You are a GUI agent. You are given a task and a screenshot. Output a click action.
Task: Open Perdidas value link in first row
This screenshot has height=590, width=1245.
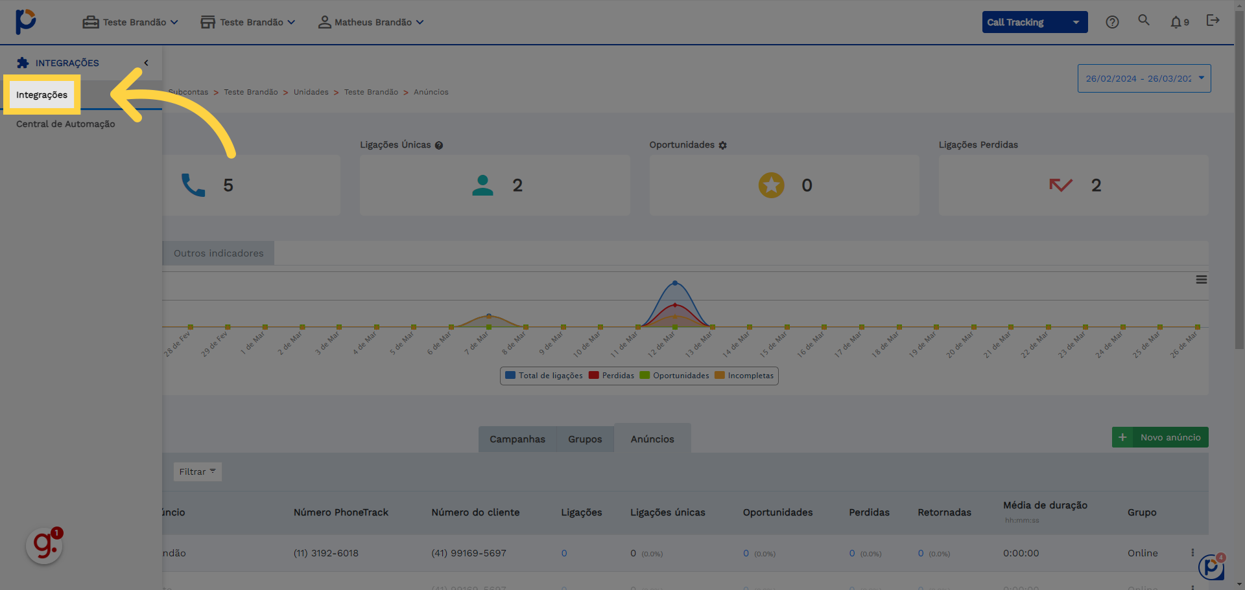[852, 553]
